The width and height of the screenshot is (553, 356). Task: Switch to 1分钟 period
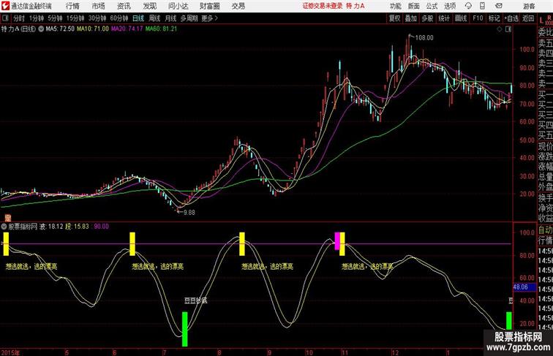(x=37, y=18)
